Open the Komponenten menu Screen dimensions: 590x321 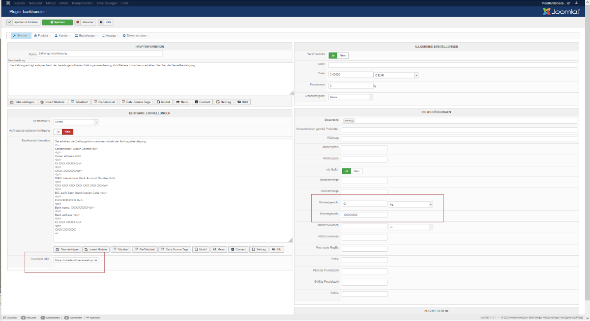83,3
